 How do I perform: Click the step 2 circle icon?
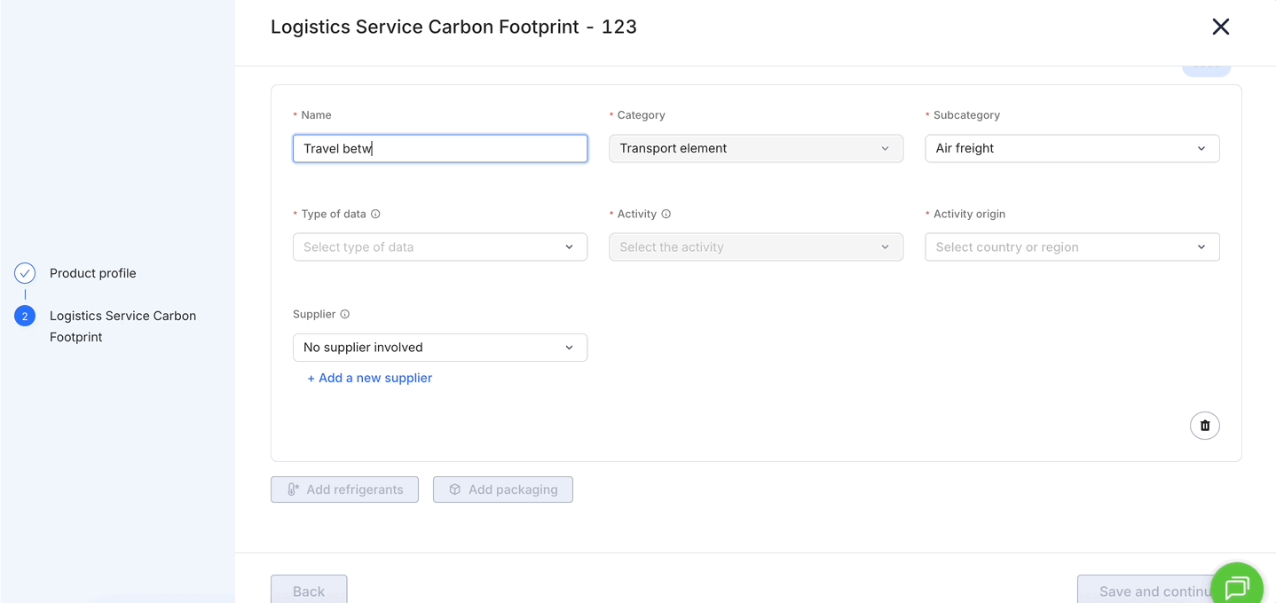pyautogui.click(x=25, y=316)
